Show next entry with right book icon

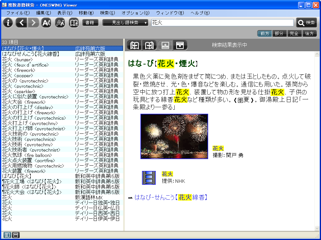click(x=150, y=45)
